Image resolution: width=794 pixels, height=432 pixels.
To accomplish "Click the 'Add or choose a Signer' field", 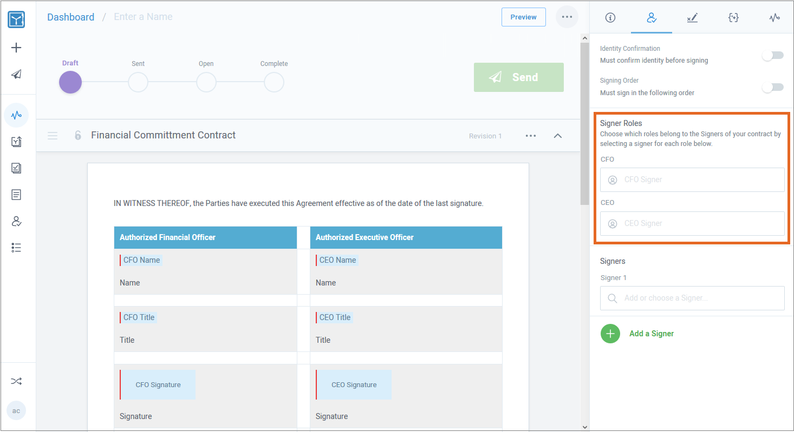I will [692, 298].
